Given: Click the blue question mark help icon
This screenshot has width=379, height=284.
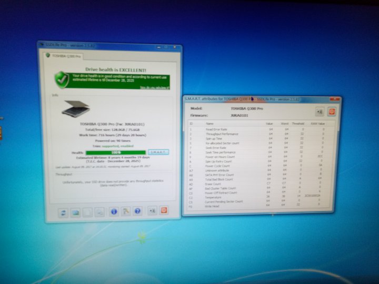Looking at the screenshot, I should coord(137,211).
